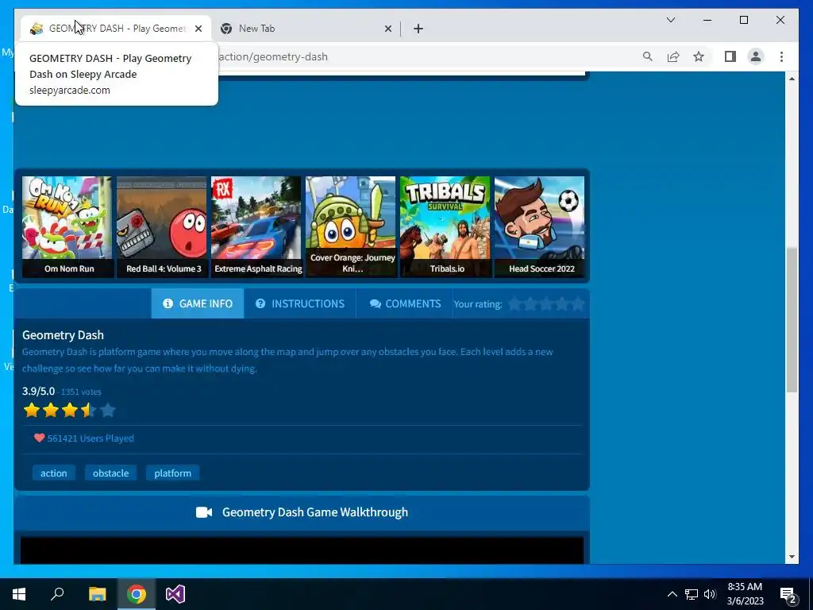Click the 3.9/5.0 rating value
The width and height of the screenshot is (813, 610).
38,391
